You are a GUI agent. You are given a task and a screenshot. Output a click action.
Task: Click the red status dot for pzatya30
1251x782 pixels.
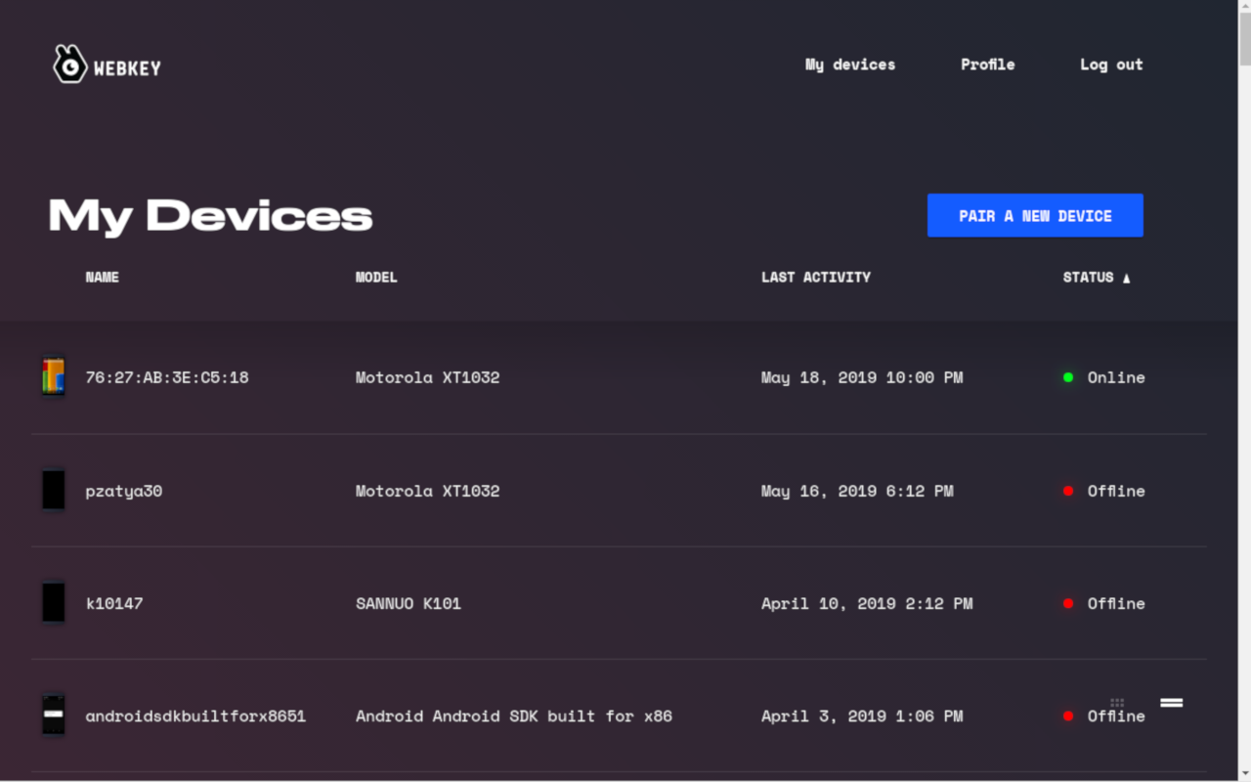pos(1068,491)
